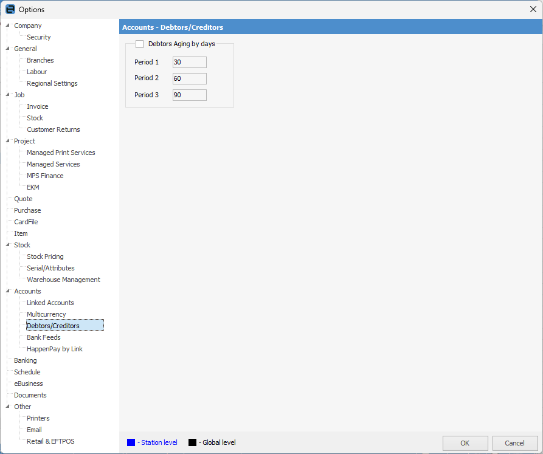Collapse the Project tree node
Image resolution: width=543 pixels, height=454 pixels.
tap(8, 141)
